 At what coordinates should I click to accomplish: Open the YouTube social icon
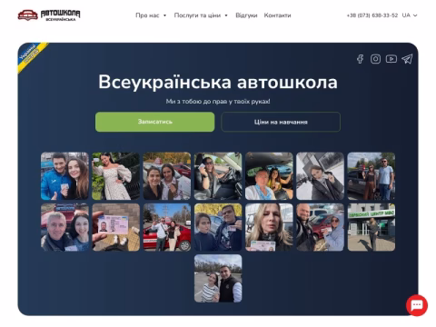click(391, 59)
